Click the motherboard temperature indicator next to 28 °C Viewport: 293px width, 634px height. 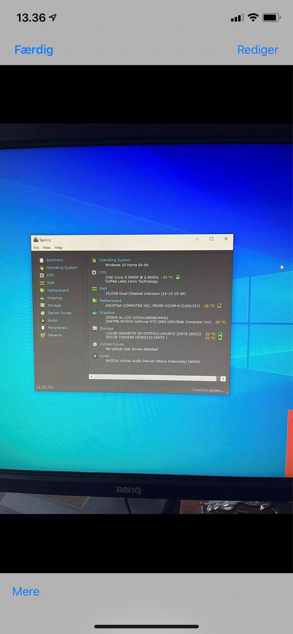(219, 305)
